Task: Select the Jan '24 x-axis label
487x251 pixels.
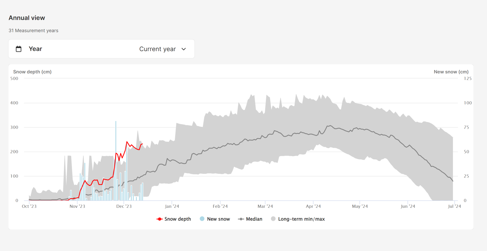Action: click(172, 206)
